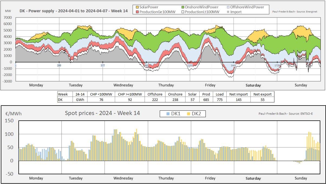
Task: Select the 1441 hour marker on the zero line
Action: click(x=233, y=65)
